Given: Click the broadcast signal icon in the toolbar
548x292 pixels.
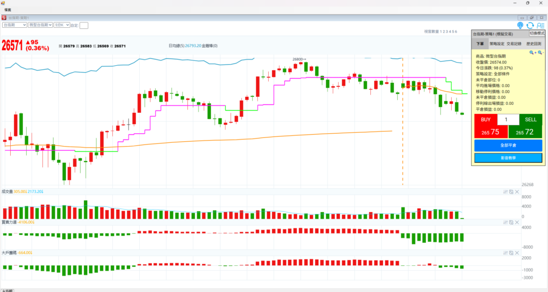Looking at the screenshot, I should pyautogui.click(x=520, y=25).
